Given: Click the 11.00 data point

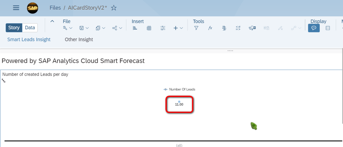Looking at the screenshot, I should pyautogui.click(x=179, y=102).
